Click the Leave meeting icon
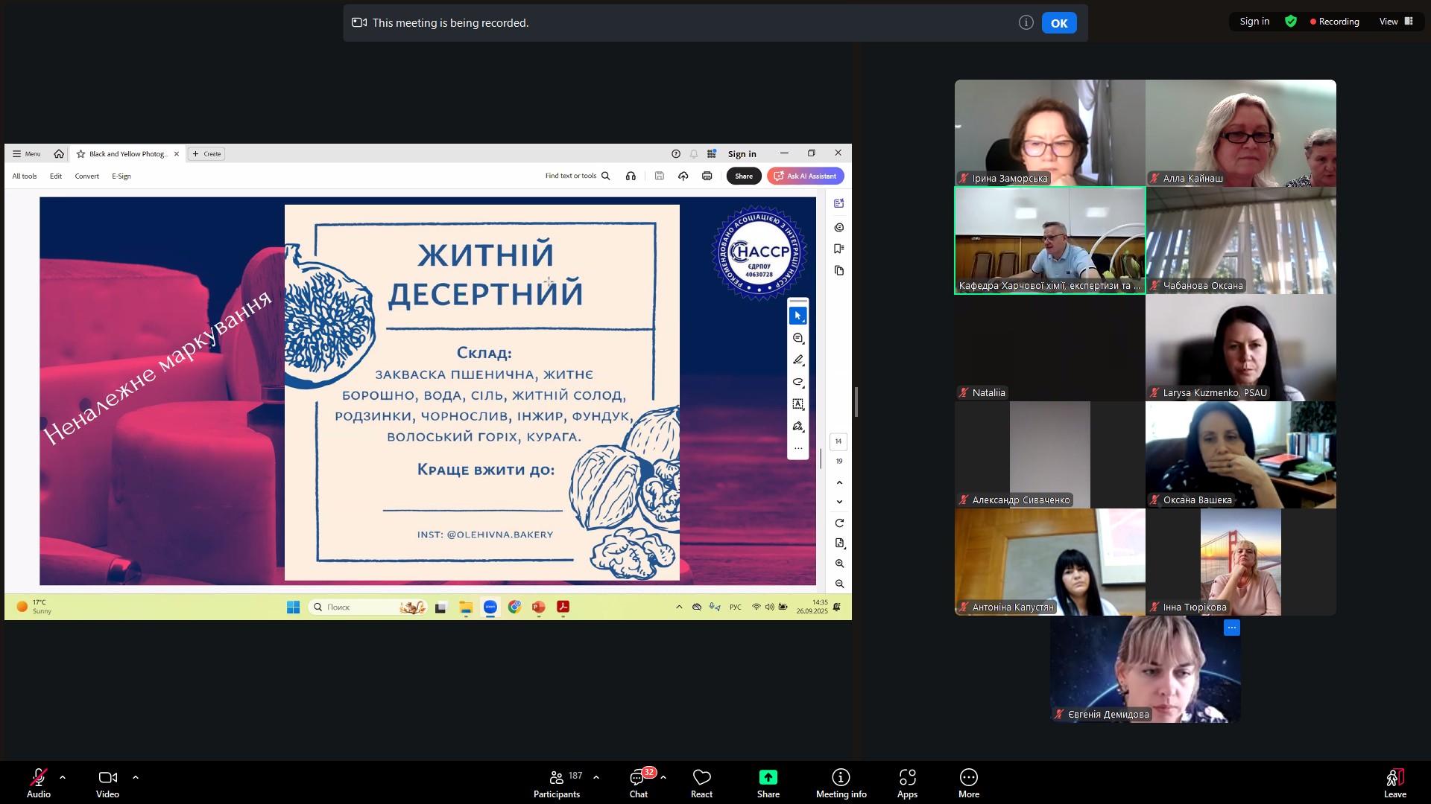This screenshot has height=804, width=1431. 1394,778
